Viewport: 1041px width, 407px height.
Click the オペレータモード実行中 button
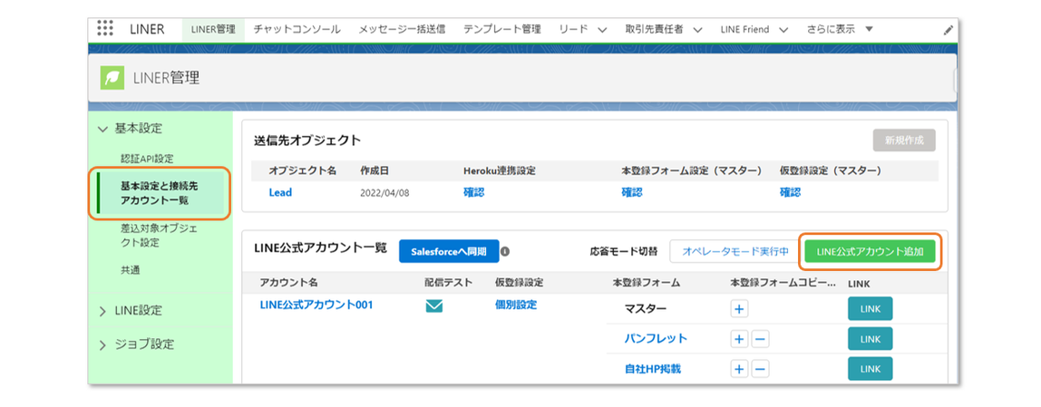tap(735, 252)
